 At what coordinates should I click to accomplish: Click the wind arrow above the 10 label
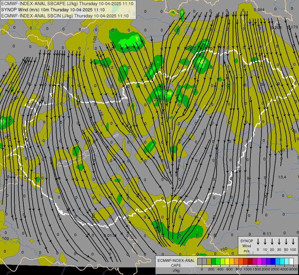[x=265, y=242]
